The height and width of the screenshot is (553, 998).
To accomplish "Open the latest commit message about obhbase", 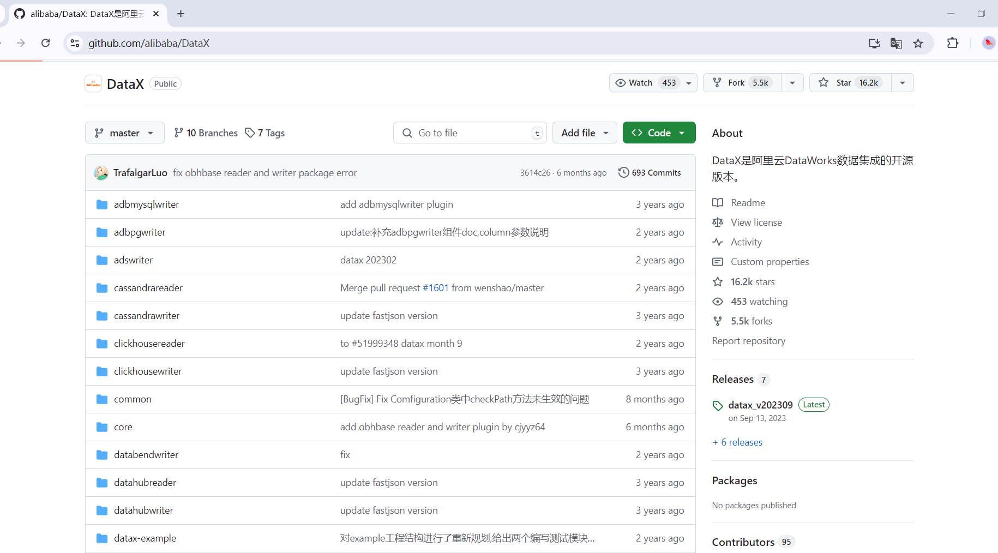I will (x=264, y=173).
